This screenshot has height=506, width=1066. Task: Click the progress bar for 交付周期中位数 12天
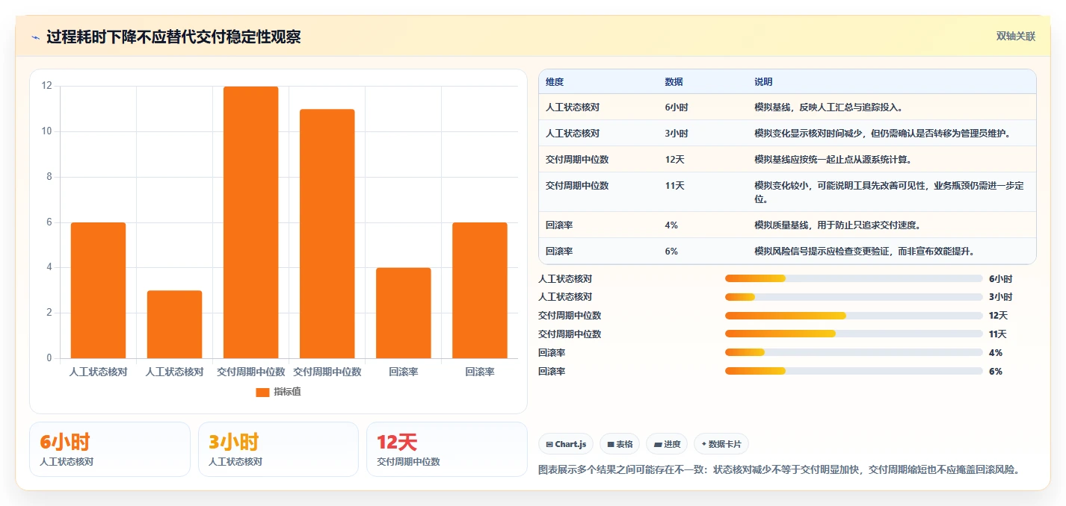pos(854,316)
